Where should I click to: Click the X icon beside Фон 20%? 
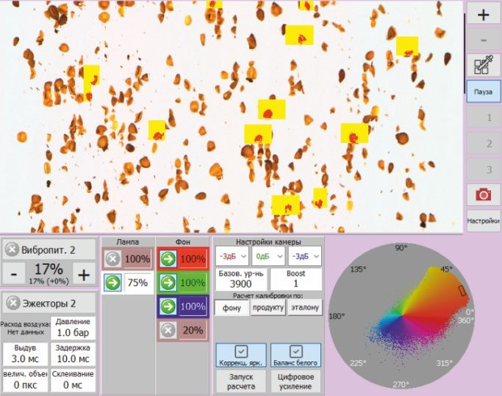(168, 330)
